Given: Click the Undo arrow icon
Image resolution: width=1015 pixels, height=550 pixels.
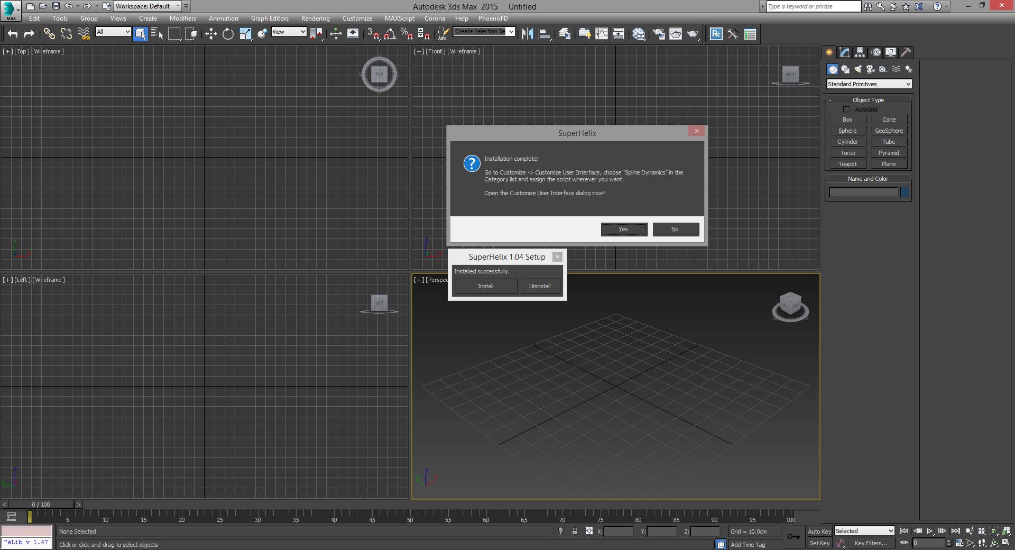Looking at the screenshot, I should pyautogui.click(x=13, y=34).
